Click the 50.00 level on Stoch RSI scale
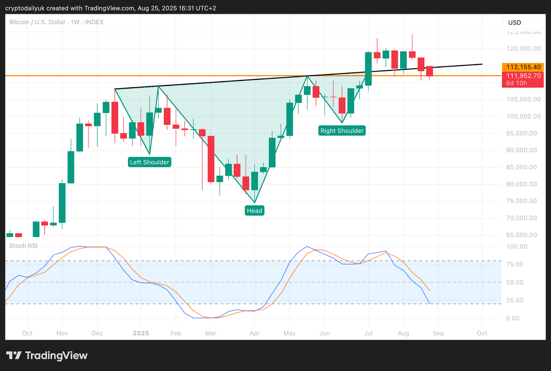Image resolution: width=551 pixels, height=371 pixels. [515, 282]
